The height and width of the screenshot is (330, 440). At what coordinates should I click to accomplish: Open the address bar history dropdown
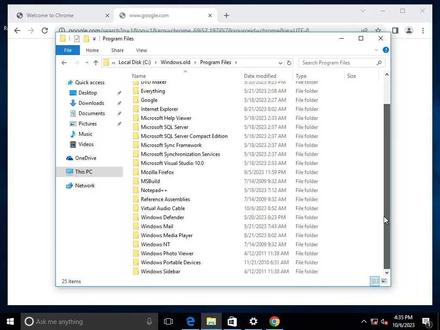coord(280,63)
